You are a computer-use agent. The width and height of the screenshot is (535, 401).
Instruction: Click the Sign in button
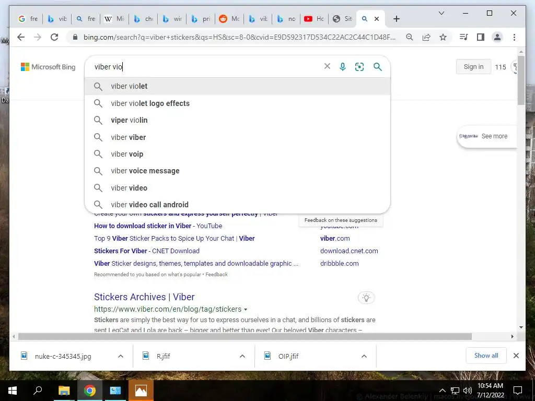(x=473, y=67)
